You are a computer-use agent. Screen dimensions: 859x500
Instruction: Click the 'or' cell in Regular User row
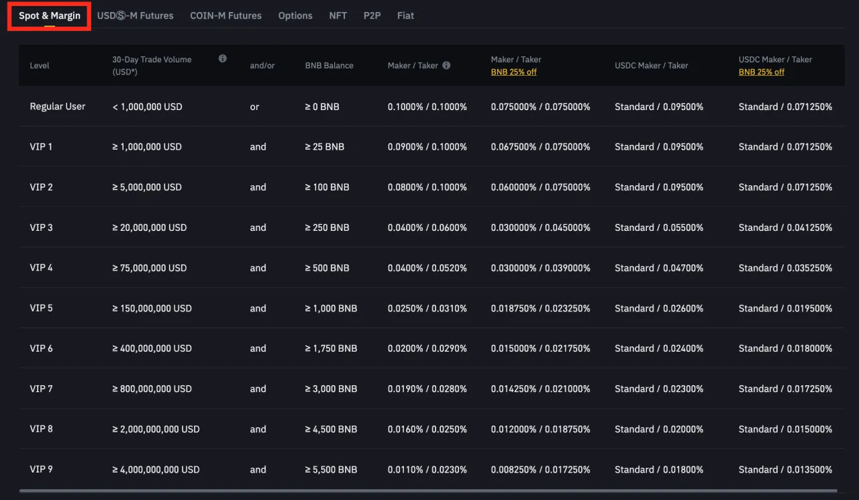254,107
